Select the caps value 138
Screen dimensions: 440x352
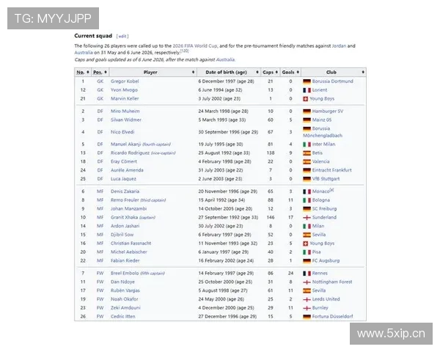coord(271,153)
